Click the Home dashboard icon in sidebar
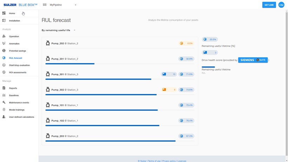288x162 pixels. tap(4, 13)
